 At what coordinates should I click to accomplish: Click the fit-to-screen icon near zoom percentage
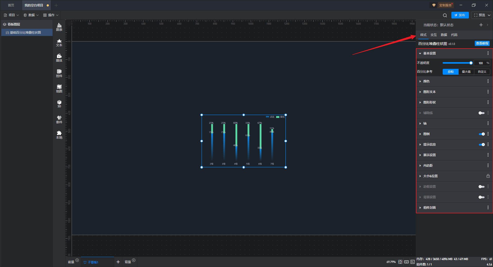tap(400, 262)
